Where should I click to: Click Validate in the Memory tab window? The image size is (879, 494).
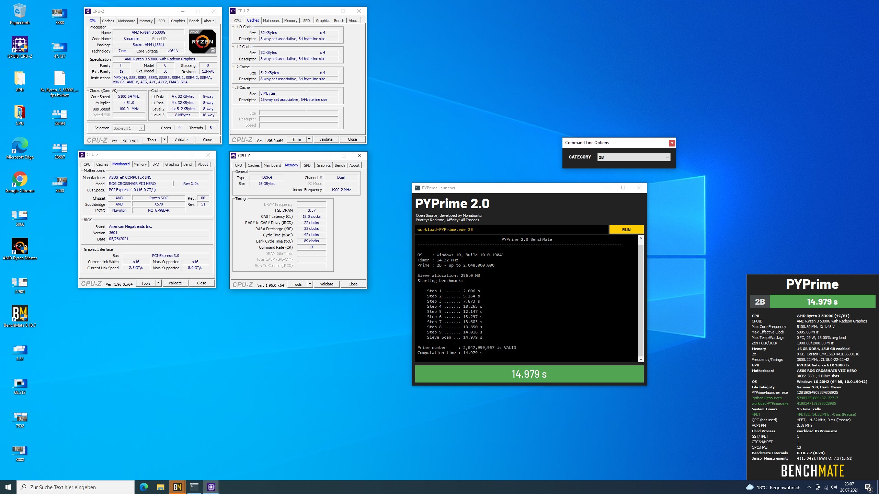327,284
